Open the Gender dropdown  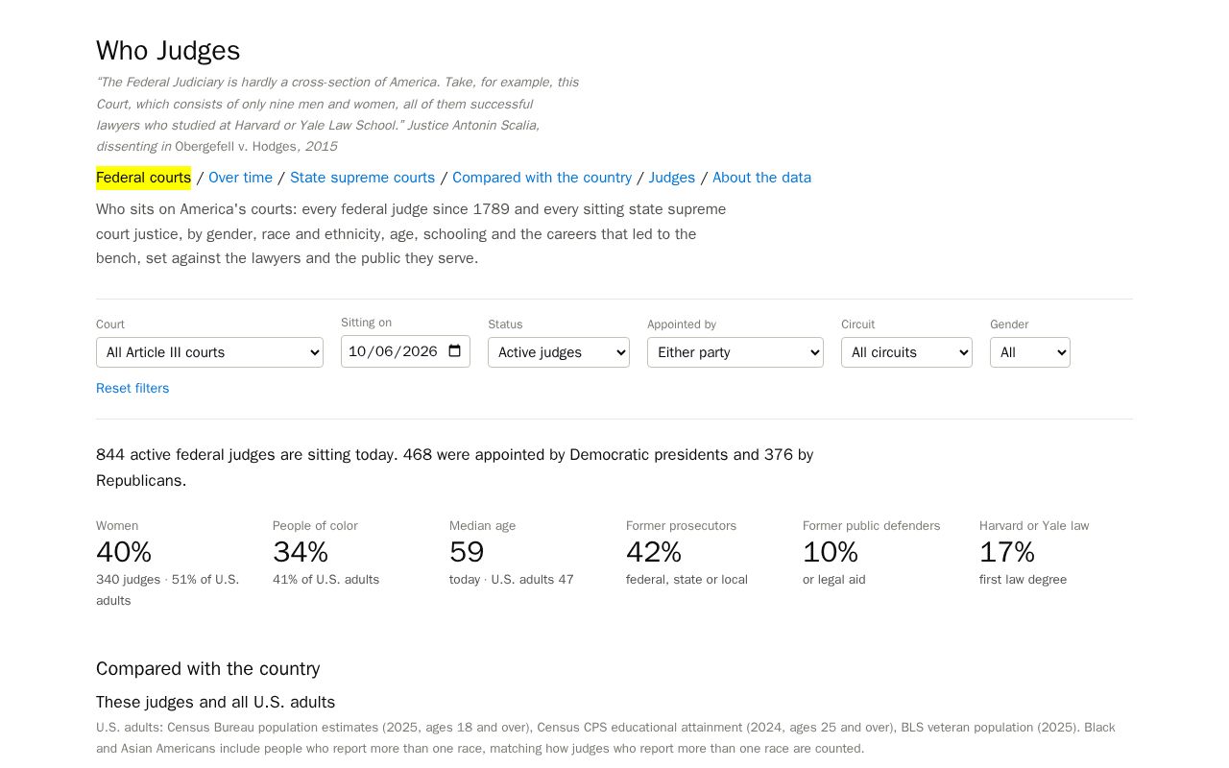pos(1030,352)
